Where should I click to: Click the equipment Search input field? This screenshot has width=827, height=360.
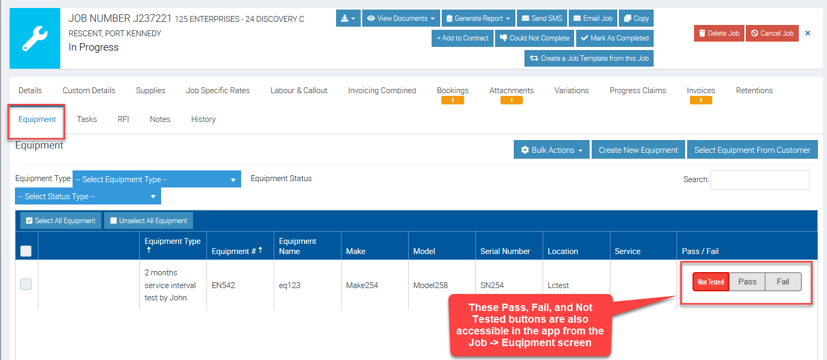point(759,180)
